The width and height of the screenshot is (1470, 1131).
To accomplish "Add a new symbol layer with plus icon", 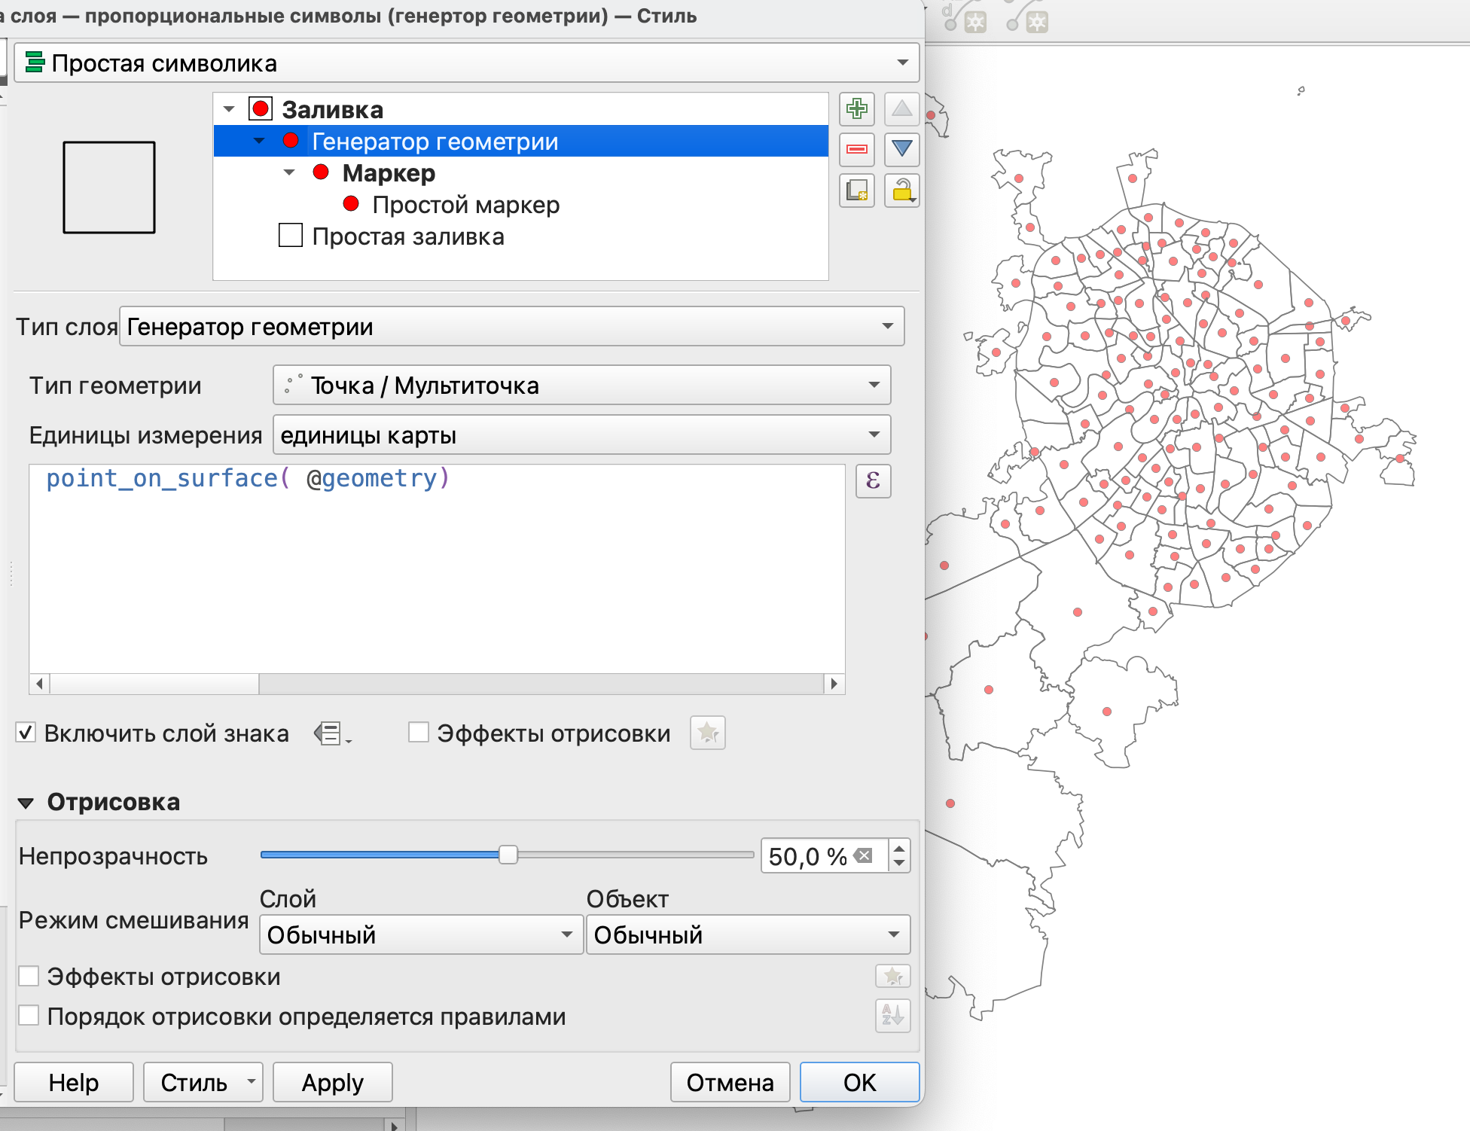I will [856, 109].
